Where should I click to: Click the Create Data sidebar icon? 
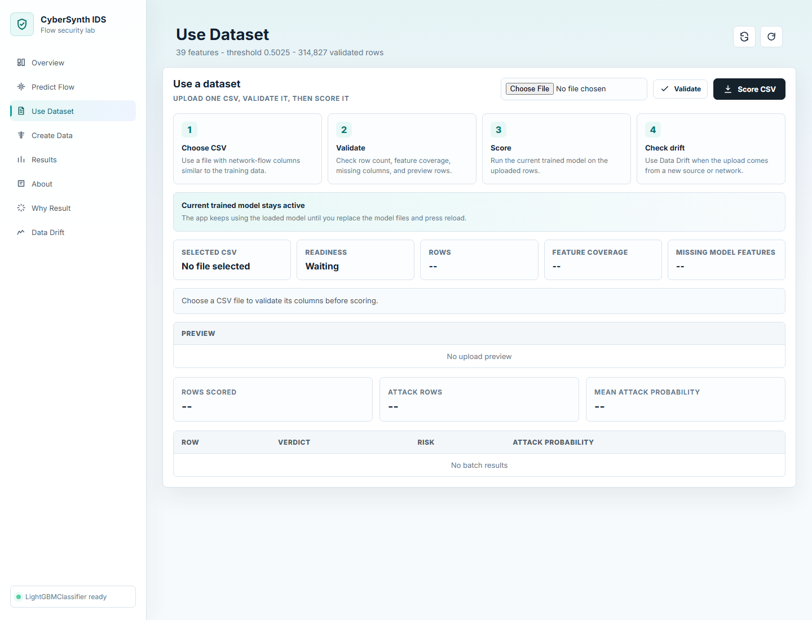point(21,135)
